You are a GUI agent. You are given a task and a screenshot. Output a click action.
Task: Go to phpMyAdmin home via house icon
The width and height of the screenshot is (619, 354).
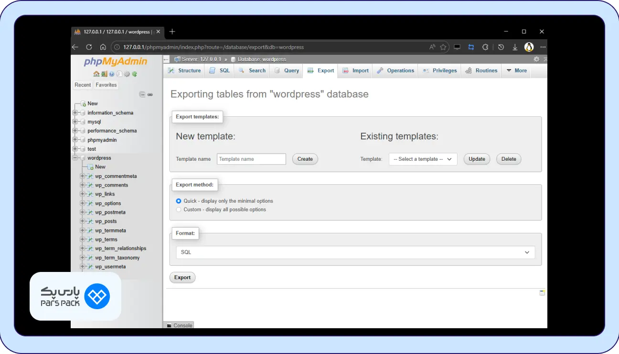(96, 74)
